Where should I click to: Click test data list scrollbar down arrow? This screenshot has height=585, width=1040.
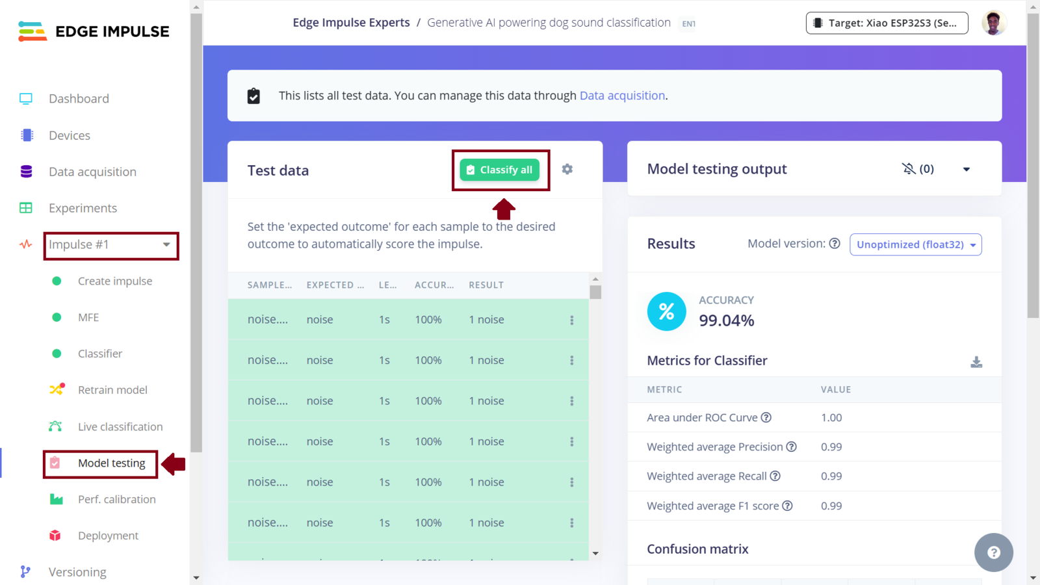(595, 554)
